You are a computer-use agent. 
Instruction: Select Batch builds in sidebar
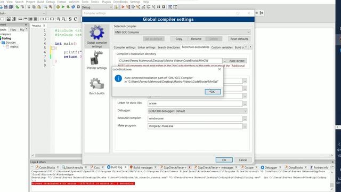[97, 86]
